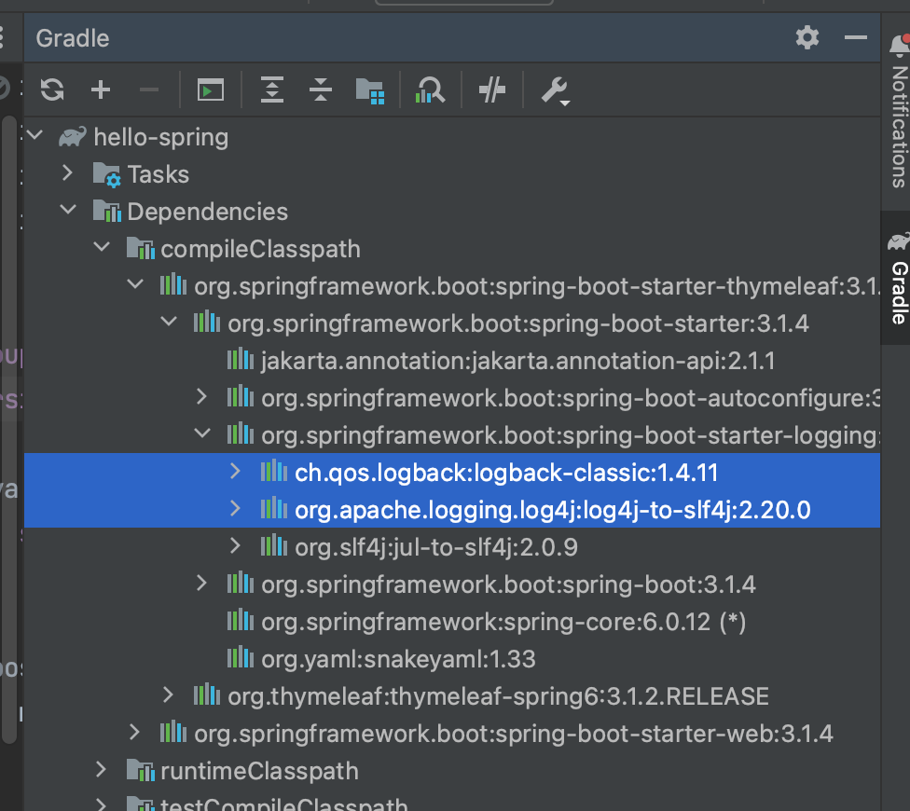The height and width of the screenshot is (811, 910).
Task: Expand spring-boot-starter-web:3.1.4 dependency
Action: [134, 732]
